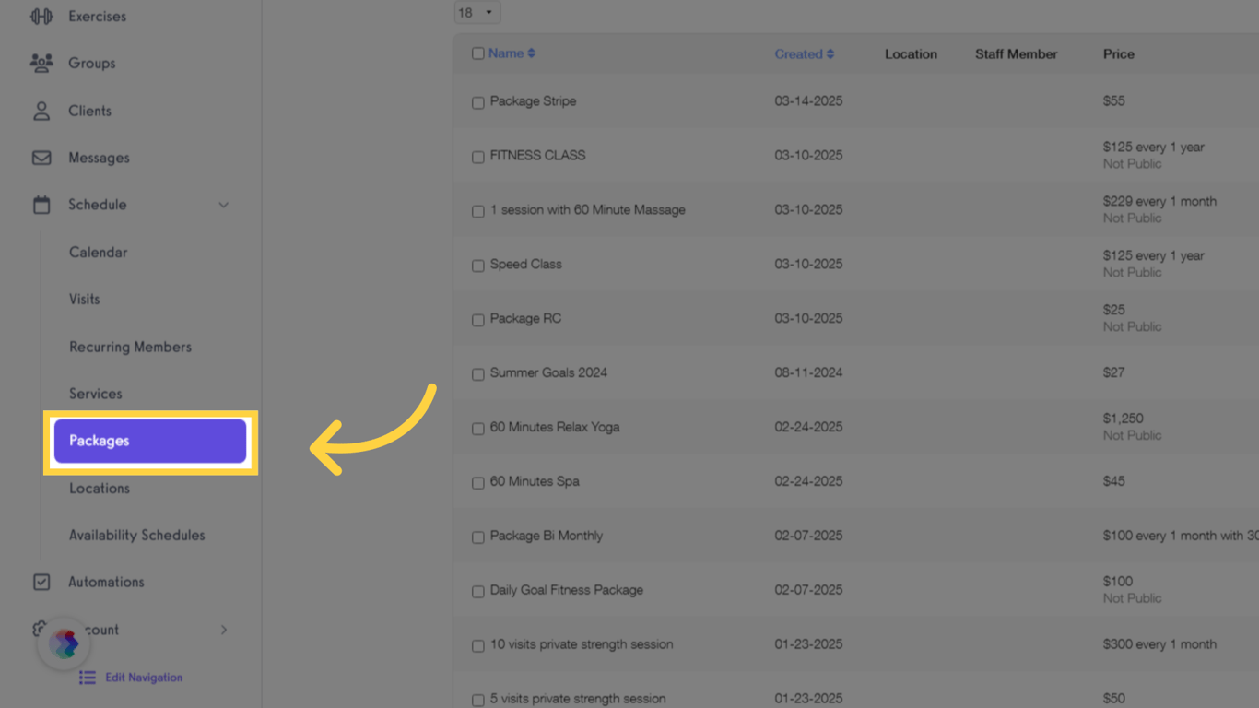Select the 60 Minutes Relax Yoga checkbox
The image size is (1259, 708).
[x=477, y=429]
